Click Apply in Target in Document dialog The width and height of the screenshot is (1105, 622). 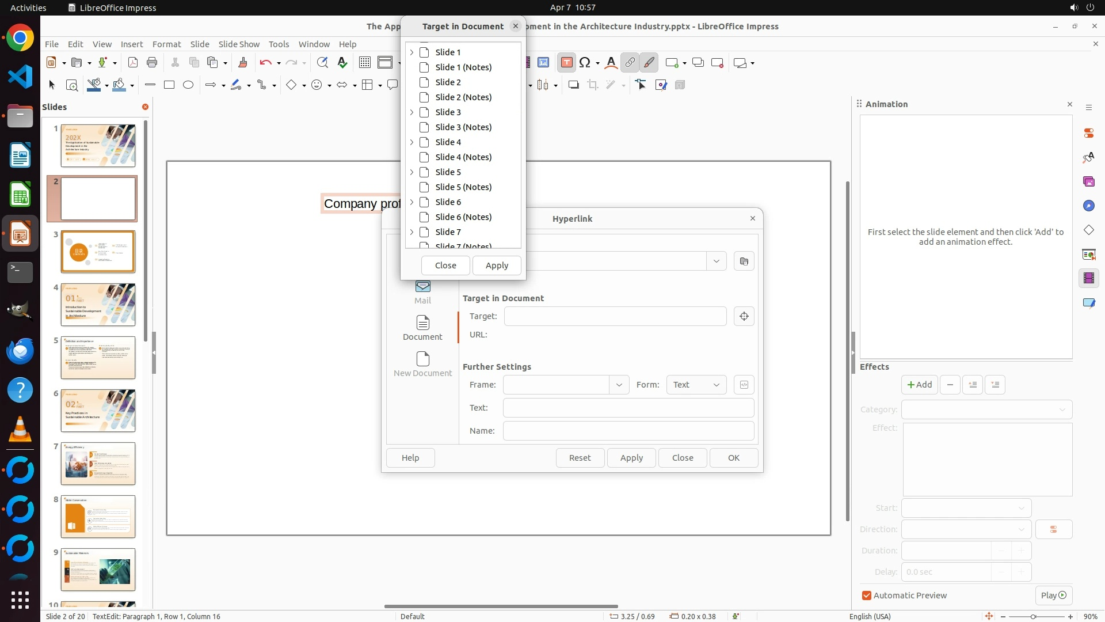[x=496, y=266]
